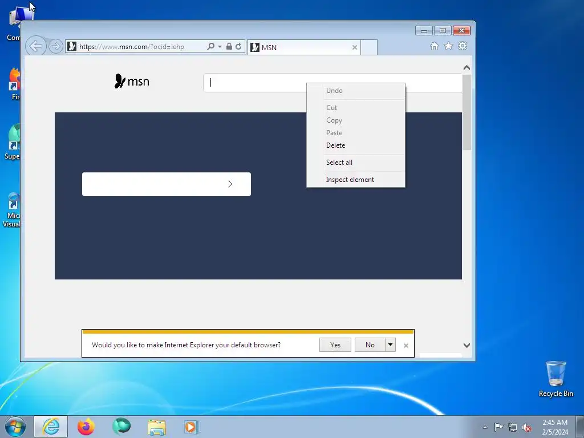The image size is (584, 438).
Task: Click the muted volume tray icon
Action: [526, 428]
